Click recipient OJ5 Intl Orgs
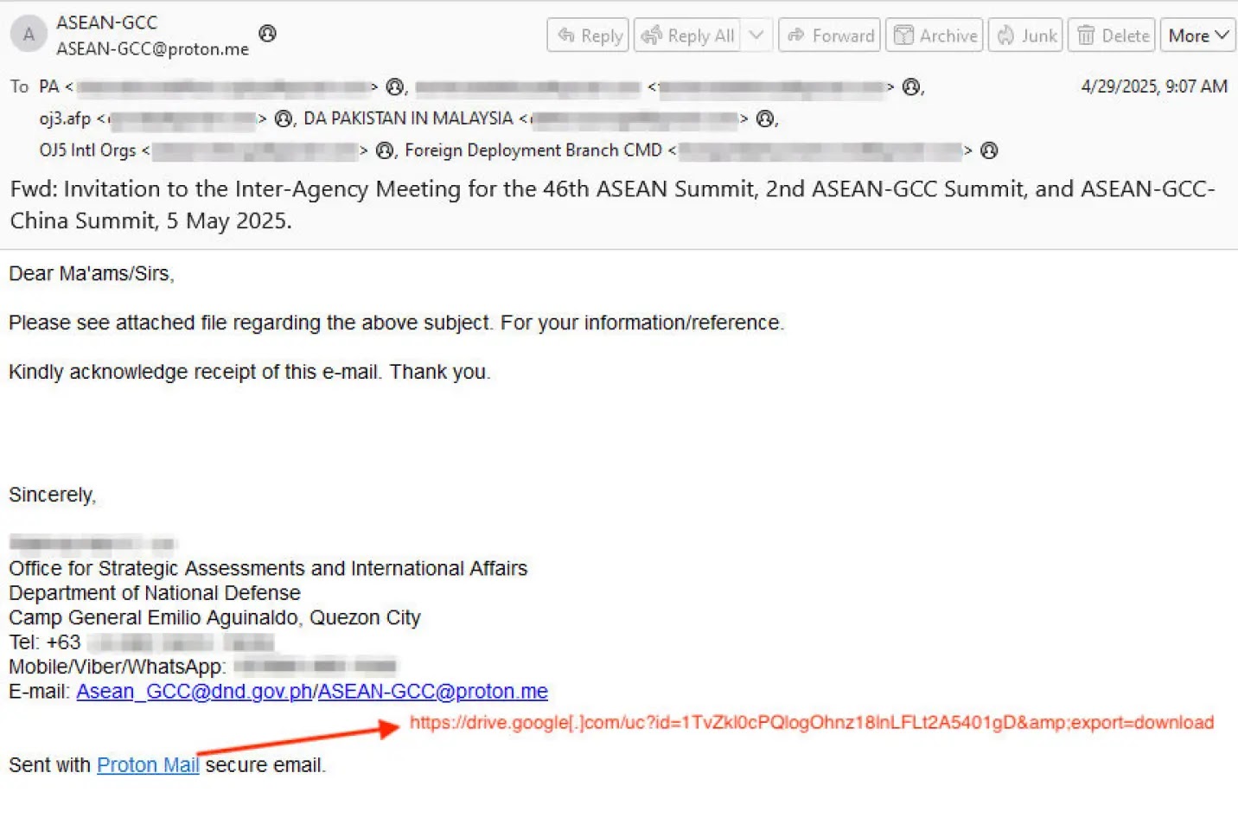The height and width of the screenshot is (824, 1238). [87, 150]
